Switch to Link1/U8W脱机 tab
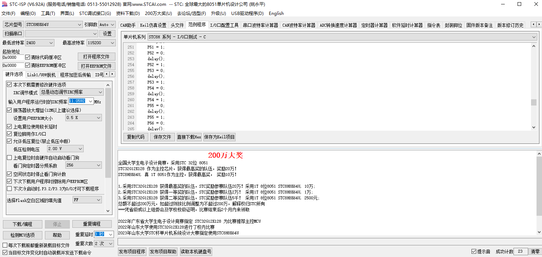 tap(42, 75)
